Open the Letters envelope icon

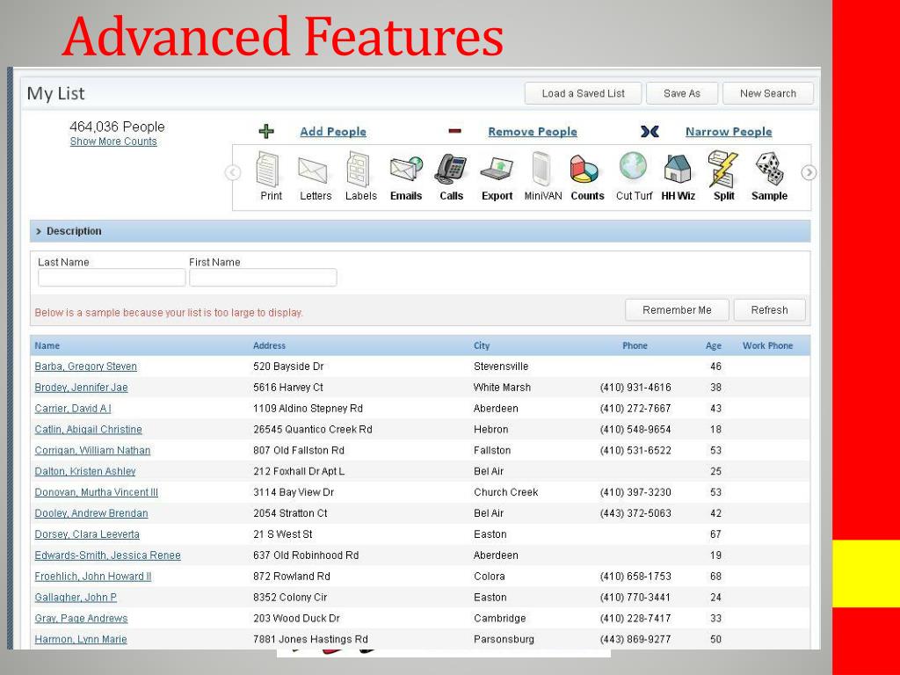click(x=313, y=171)
